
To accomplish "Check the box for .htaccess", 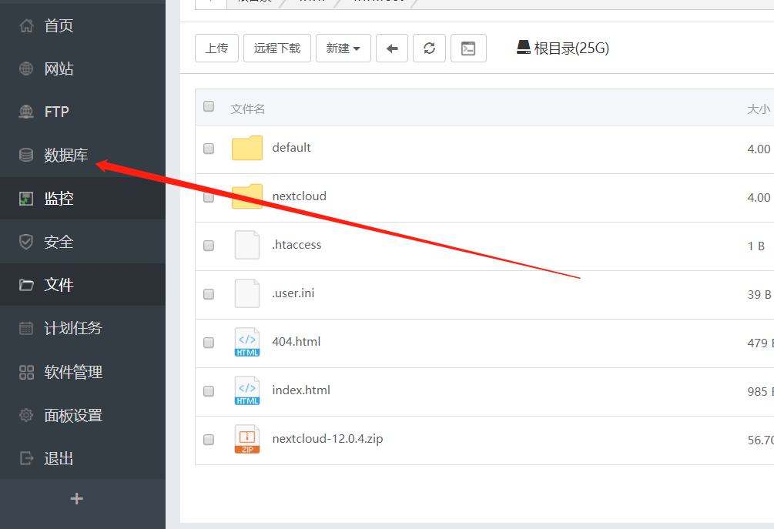I will click(x=209, y=246).
